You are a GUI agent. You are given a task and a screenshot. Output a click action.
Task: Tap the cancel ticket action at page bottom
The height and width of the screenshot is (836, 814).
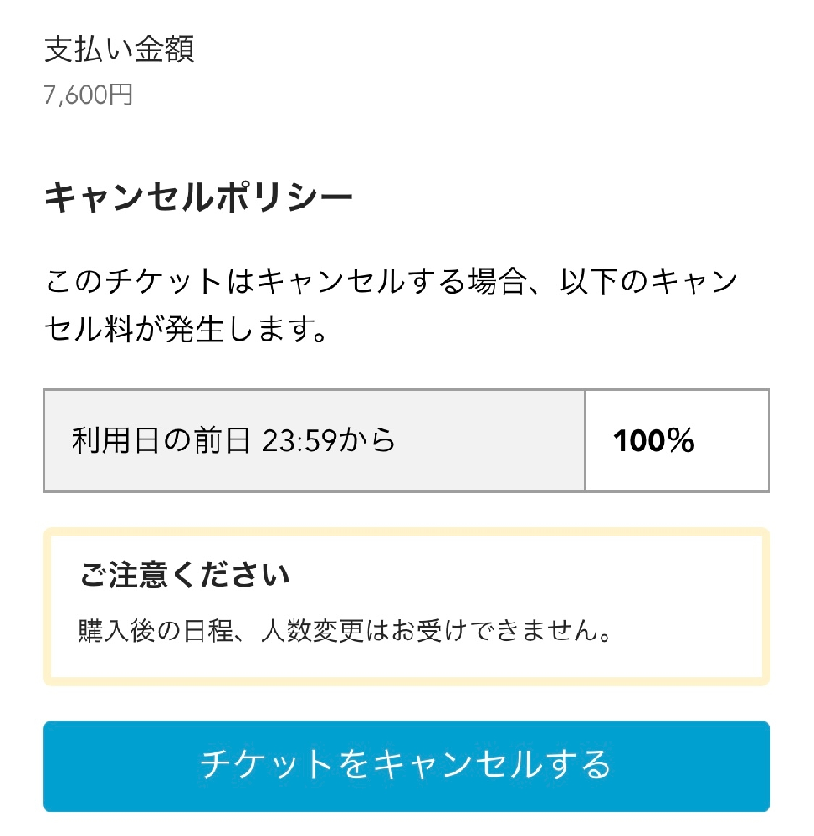[x=407, y=766]
